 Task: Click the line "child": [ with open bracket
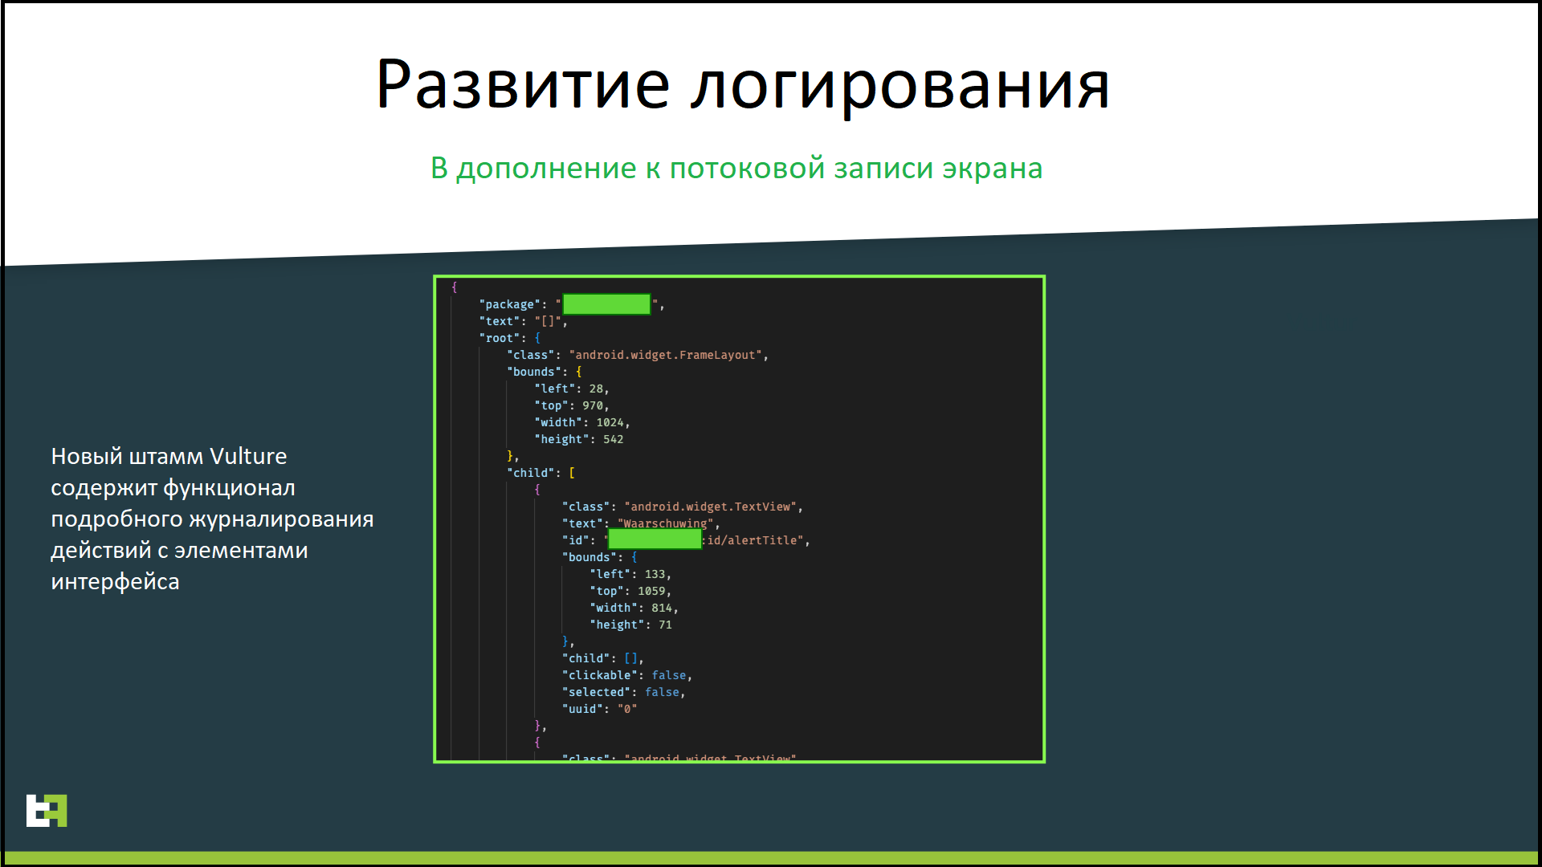click(x=541, y=473)
